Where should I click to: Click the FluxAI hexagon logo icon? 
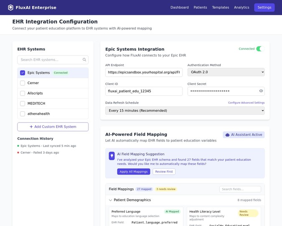(x=10, y=8)
